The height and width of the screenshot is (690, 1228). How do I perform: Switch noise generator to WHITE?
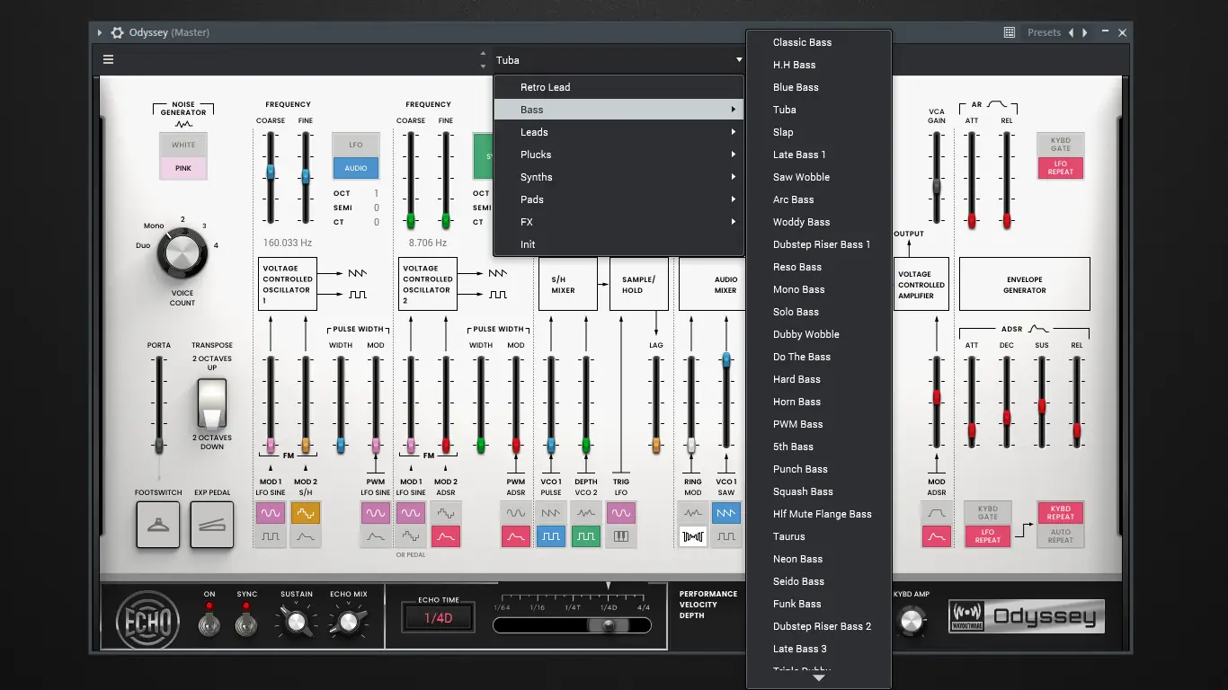coord(183,145)
